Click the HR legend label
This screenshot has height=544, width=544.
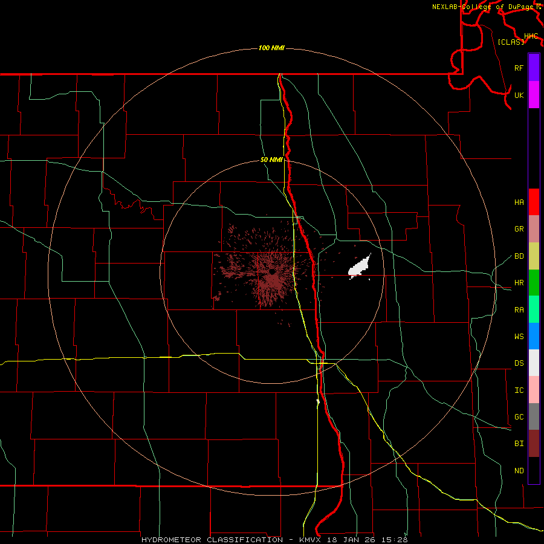[x=519, y=283]
